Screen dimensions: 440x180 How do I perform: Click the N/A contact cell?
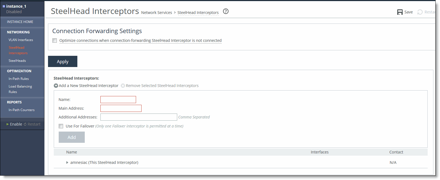tap(393, 162)
